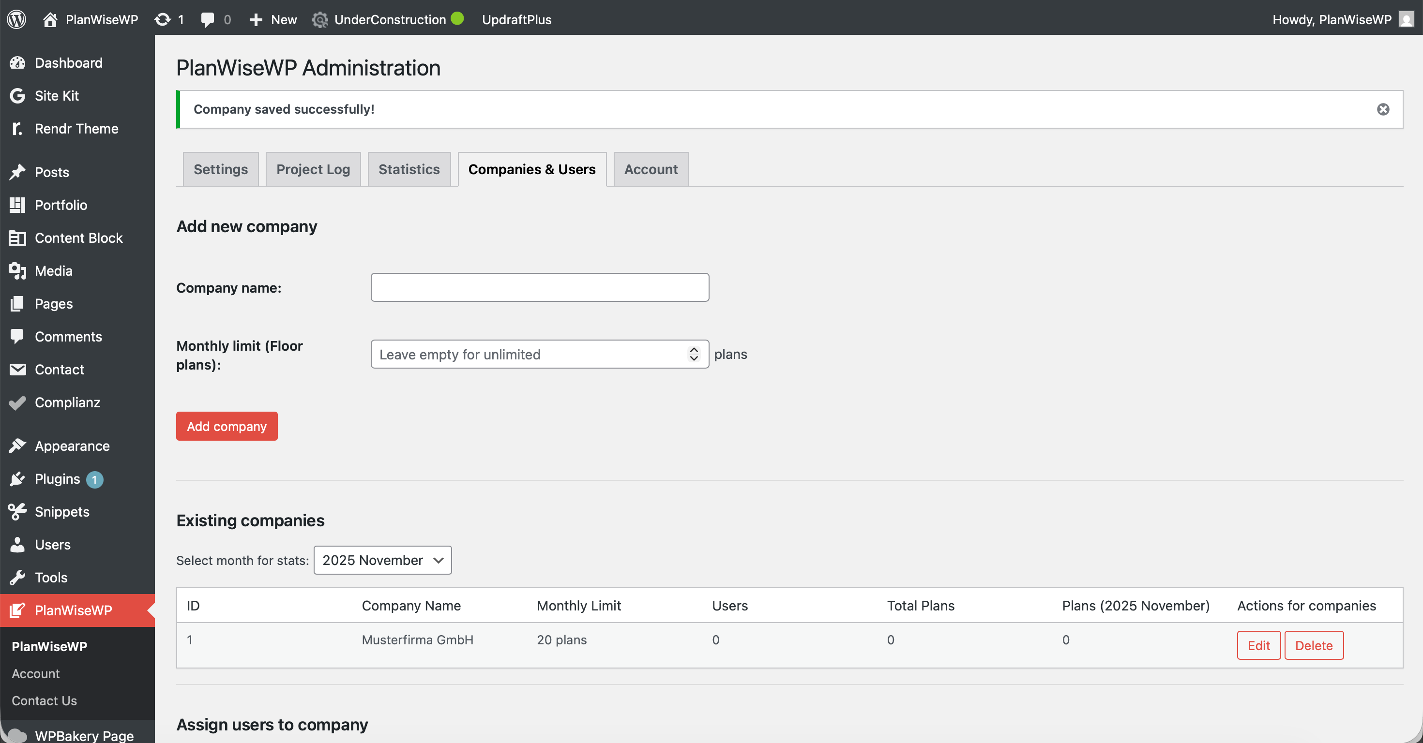Open the UnderConstruction gear icon
Image resolution: width=1423 pixels, height=743 pixels.
pyautogui.click(x=320, y=19)
